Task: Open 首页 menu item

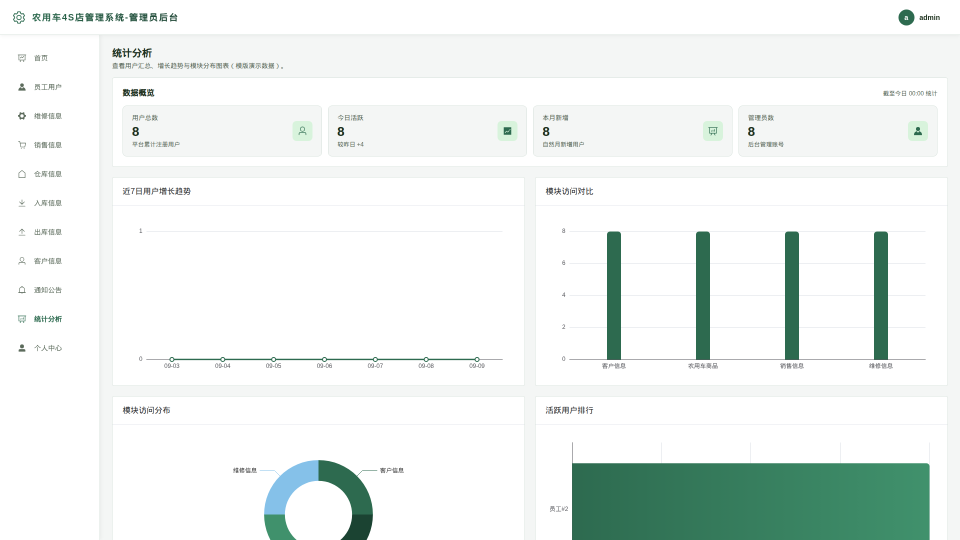Action: [x=49, y=58]
